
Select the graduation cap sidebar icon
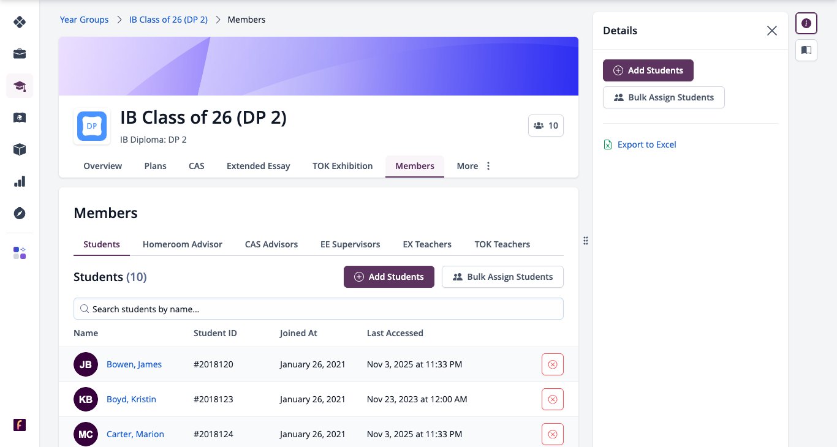point(20,86)
